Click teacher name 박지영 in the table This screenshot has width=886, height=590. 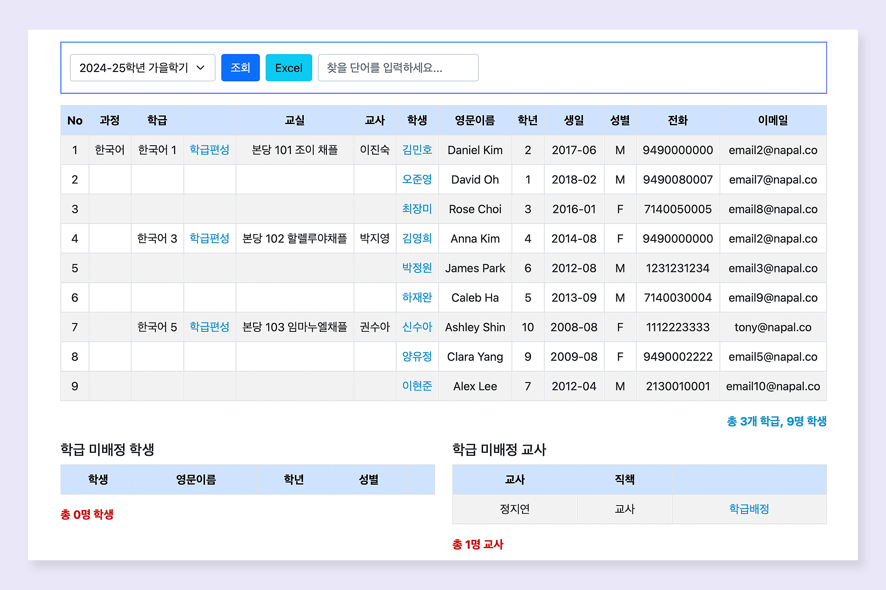coord(375,238)
